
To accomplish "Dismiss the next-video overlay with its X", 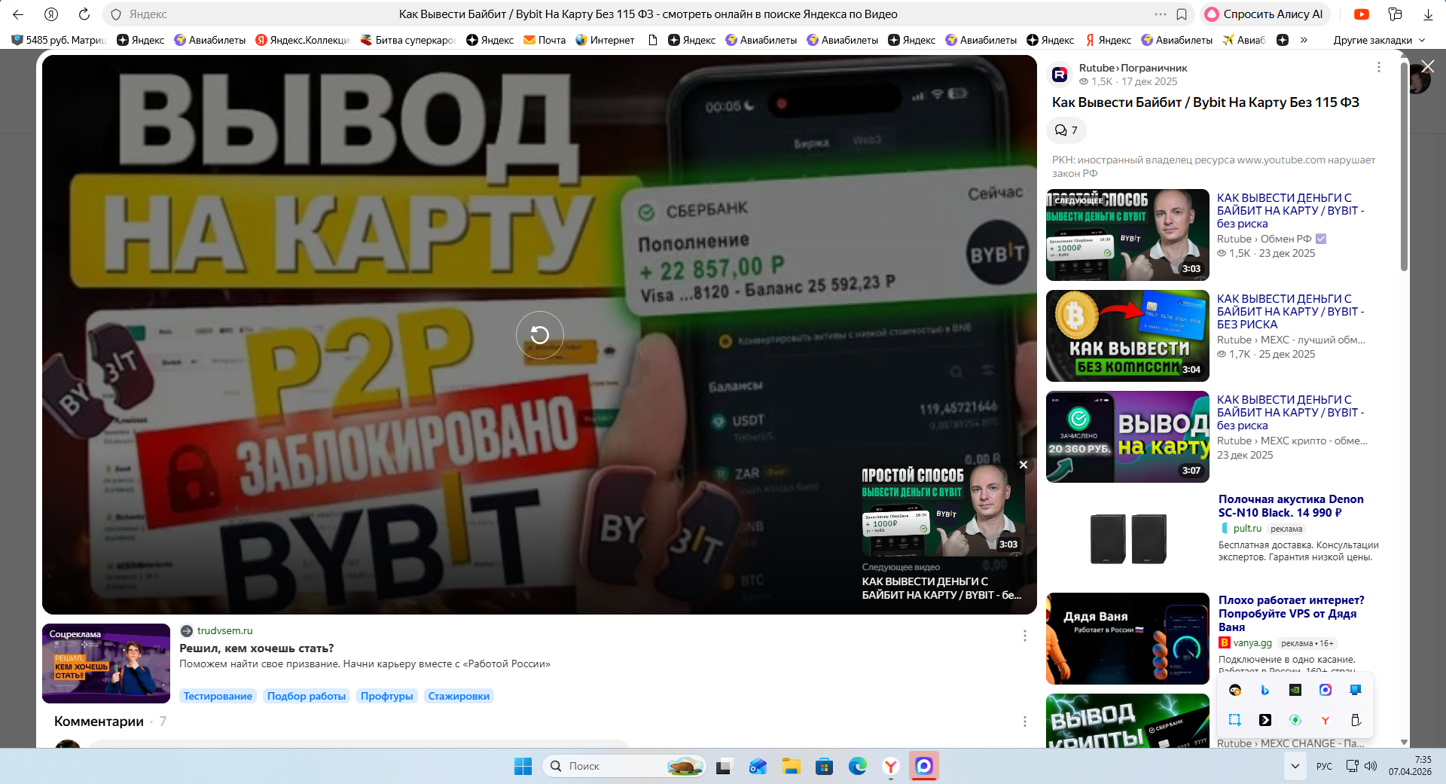I will click(1023, 465).
